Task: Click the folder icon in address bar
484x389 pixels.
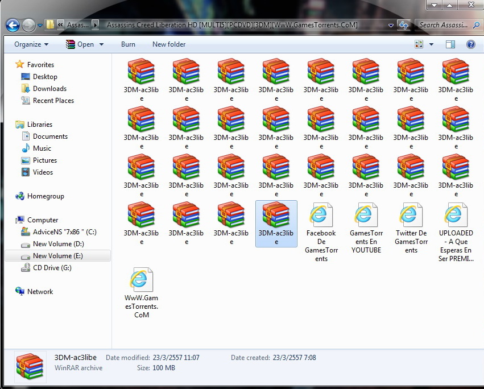Action: (50, 24)
